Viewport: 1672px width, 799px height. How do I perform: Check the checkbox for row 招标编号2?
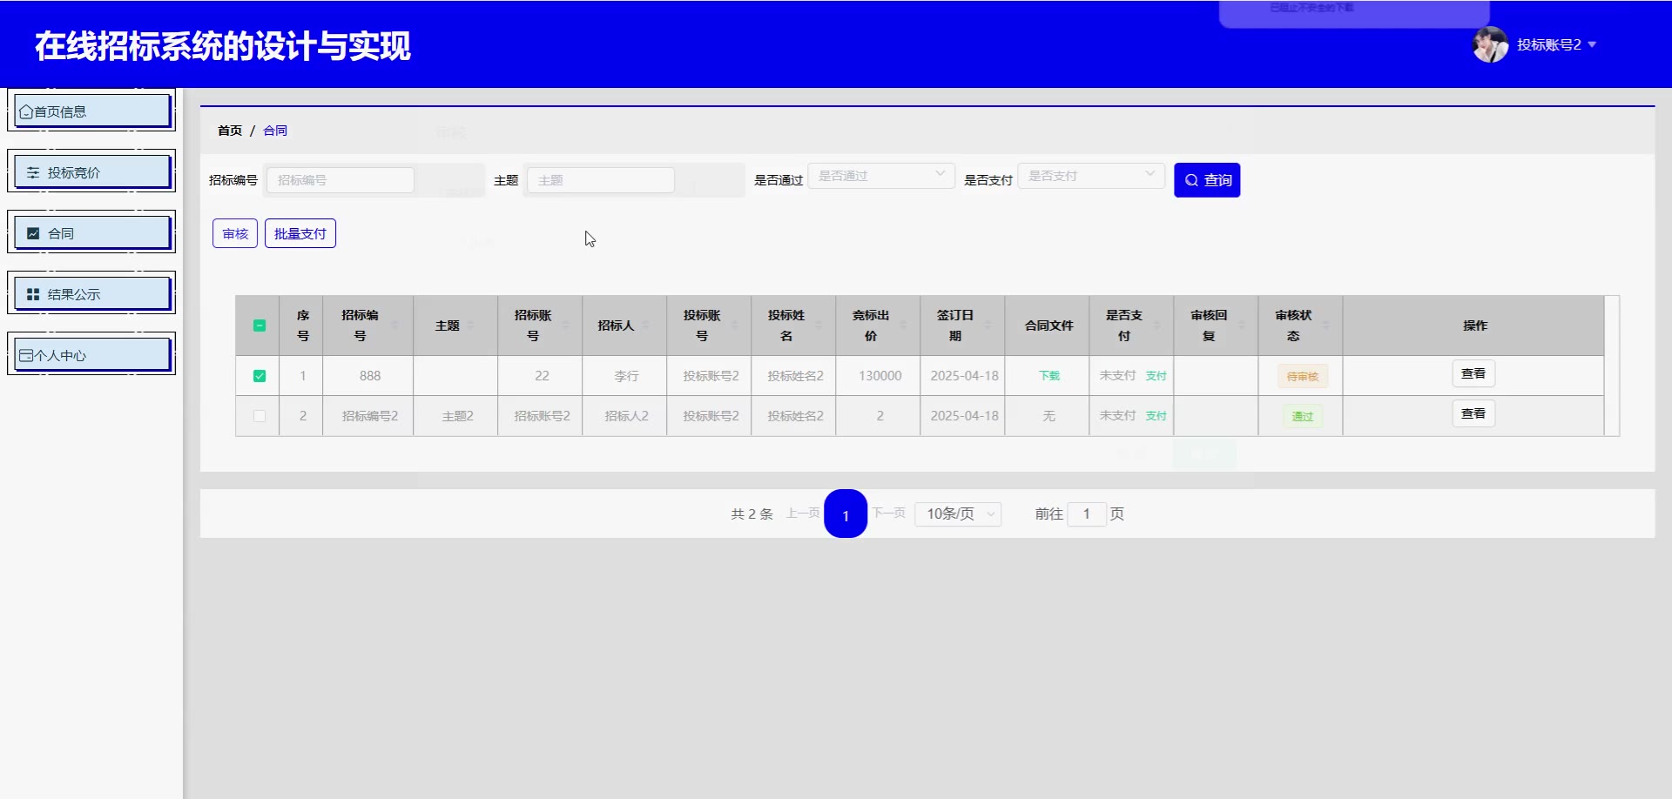[260, 416]
